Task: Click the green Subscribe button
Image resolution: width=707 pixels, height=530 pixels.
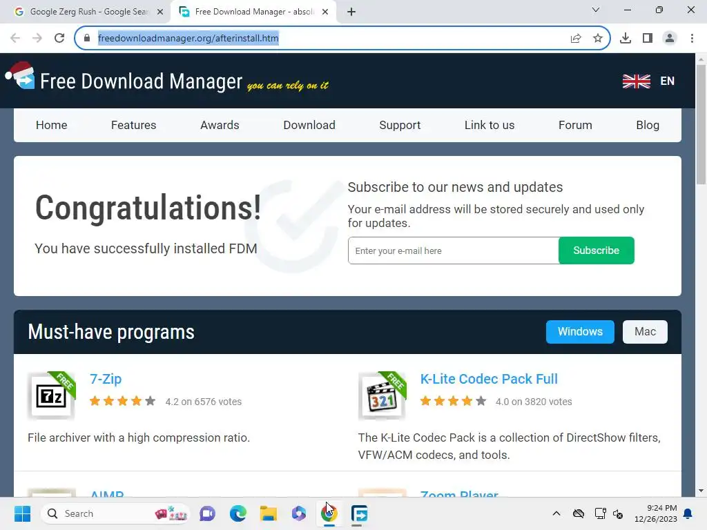Action: click(x=596, y=251)
